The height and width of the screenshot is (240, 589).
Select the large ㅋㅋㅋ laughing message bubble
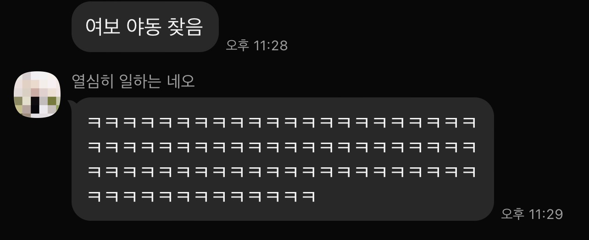point(283,159)
